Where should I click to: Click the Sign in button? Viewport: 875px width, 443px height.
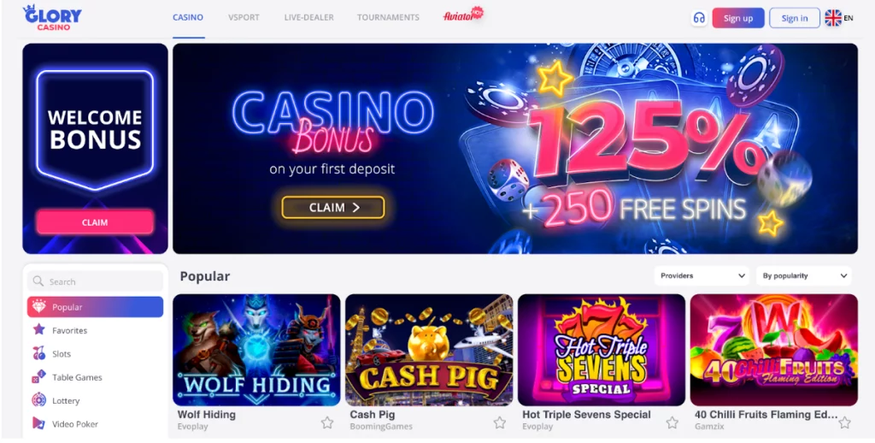(x=795, y=18)
